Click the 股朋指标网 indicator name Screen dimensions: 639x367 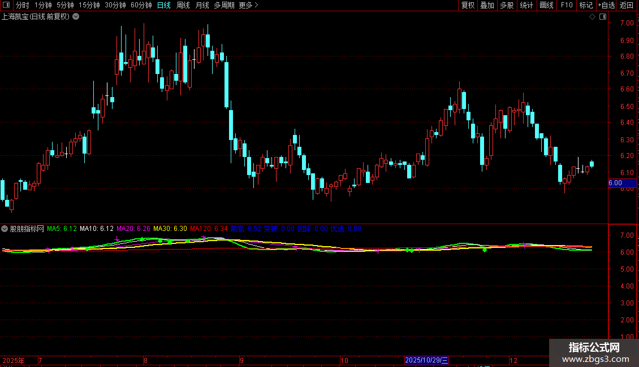click(27, 229)
